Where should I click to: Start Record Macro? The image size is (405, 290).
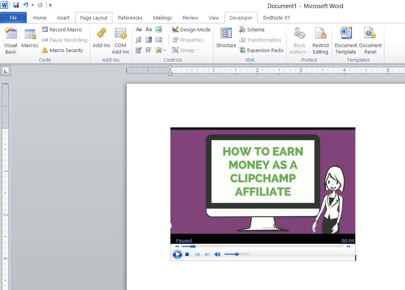click(62, 29)
